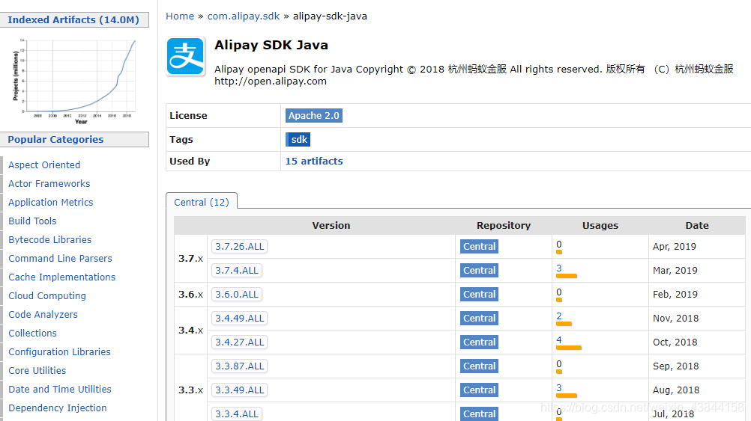Click usages count 4 for 3.4.27.ALL
The height and width of the screenshot is (421, 751).
pos(559,339)
